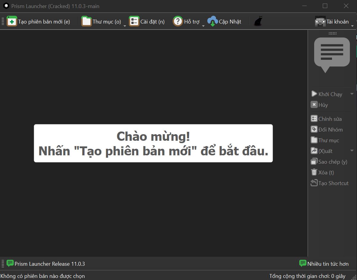Click the "Hỗ trợ" question mark icon
Screen dimensions: 357x280
[178, 21]
